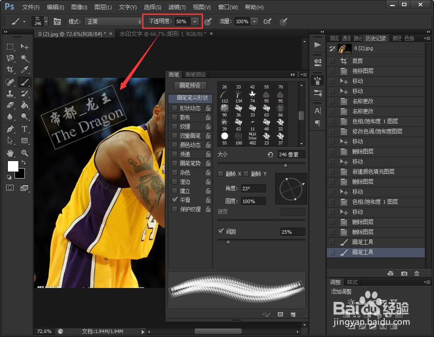Select the Blur tool
434x337 pixels.
point(10,116)
